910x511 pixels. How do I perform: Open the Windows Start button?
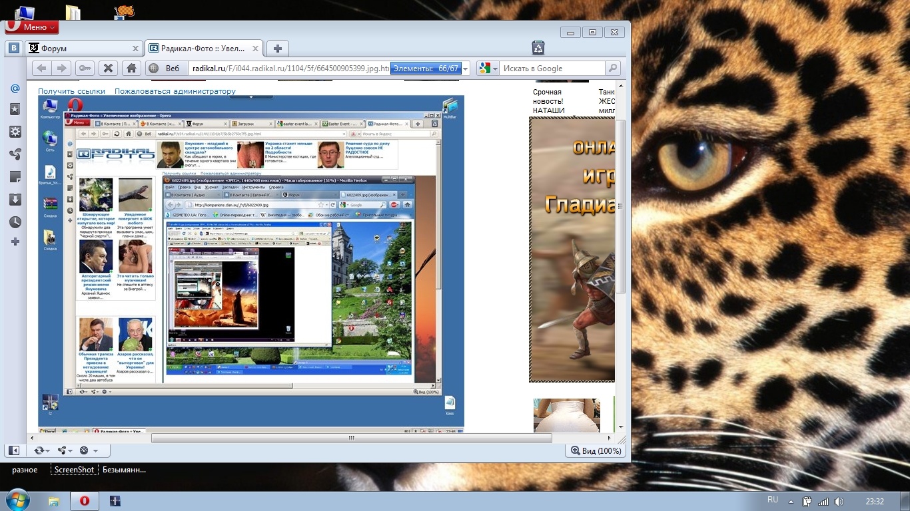pyautogui.click(x=17, y=500)
